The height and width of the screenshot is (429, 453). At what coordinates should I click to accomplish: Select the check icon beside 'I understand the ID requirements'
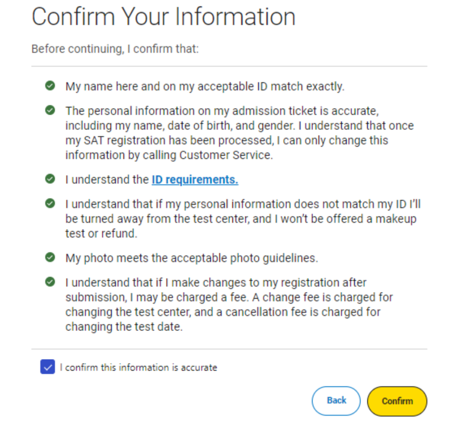[50, 179]
